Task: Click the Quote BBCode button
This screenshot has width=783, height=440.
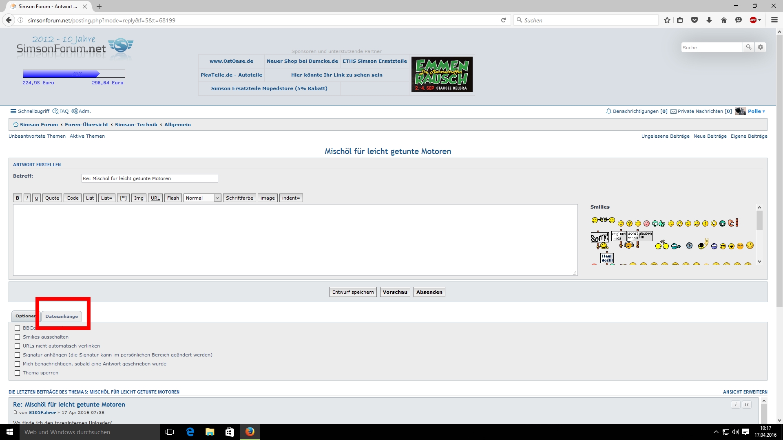Action: click(x=52, y=198)
